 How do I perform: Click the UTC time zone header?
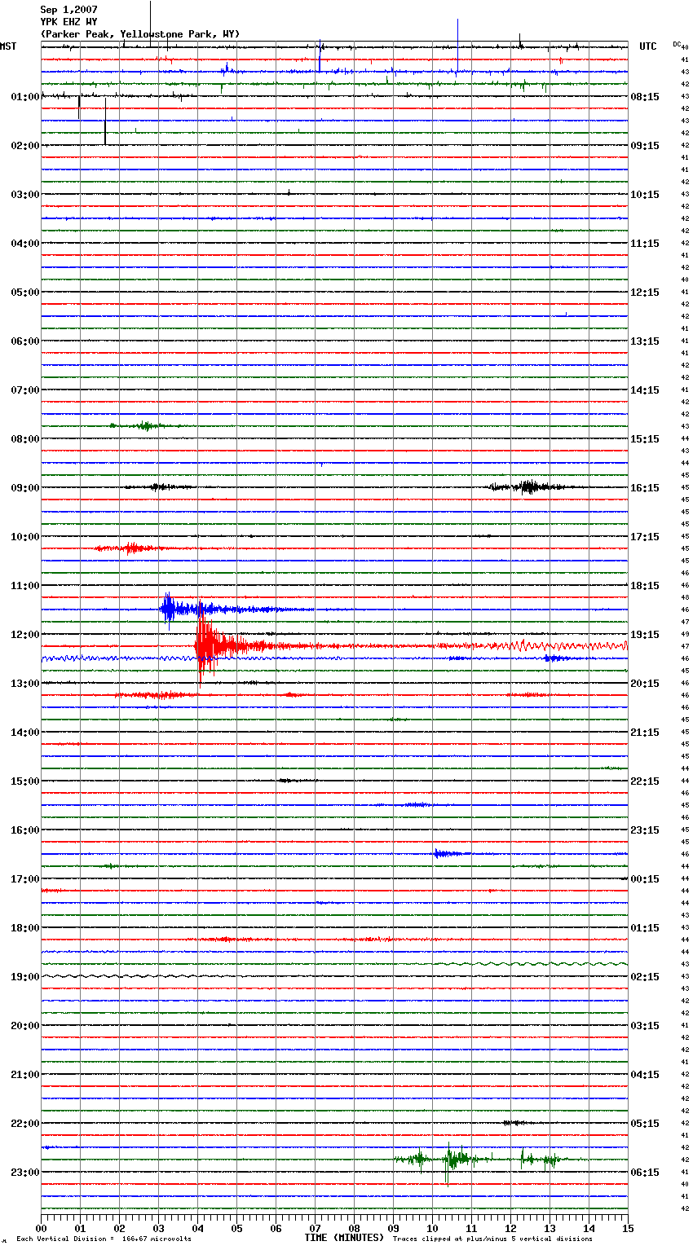648,46
